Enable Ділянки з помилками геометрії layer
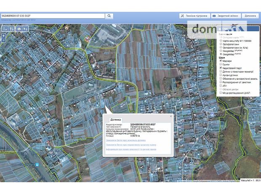This screenshot has width=261, height=194. tap(221, 71)
